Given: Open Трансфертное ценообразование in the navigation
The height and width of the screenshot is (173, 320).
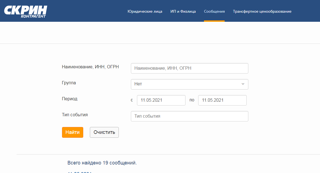Looking at the screenshot, I should point(262,11).
